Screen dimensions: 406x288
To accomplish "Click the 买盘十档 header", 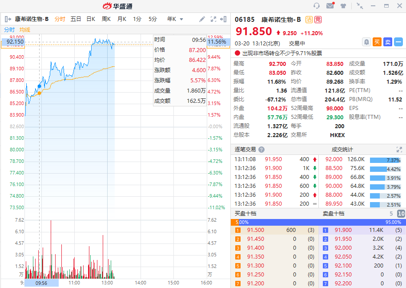I will tap(245, 214).
